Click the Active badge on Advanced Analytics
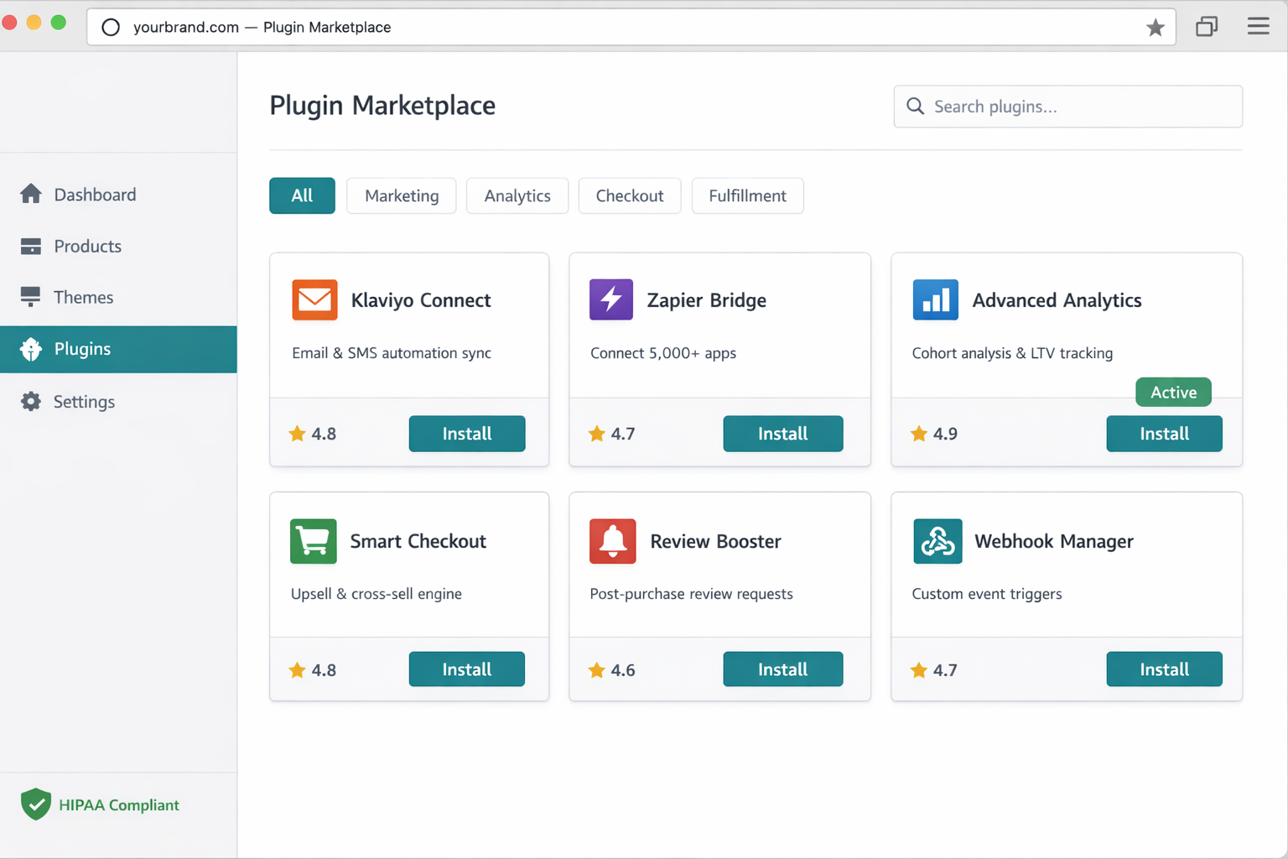The image size is (1288, 859). pyautogui.click(x=1173, y=392)
